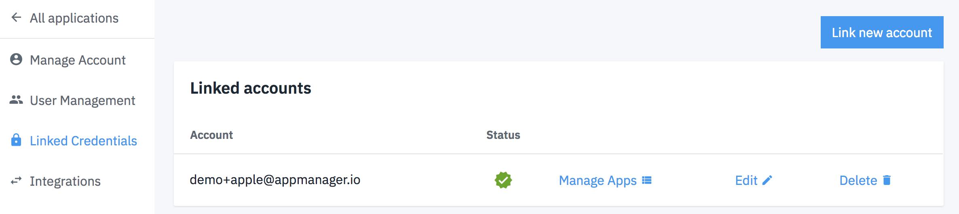Click the Linked Credentials lock icon
Screen dimensions: 959x214
pos(16,140)
